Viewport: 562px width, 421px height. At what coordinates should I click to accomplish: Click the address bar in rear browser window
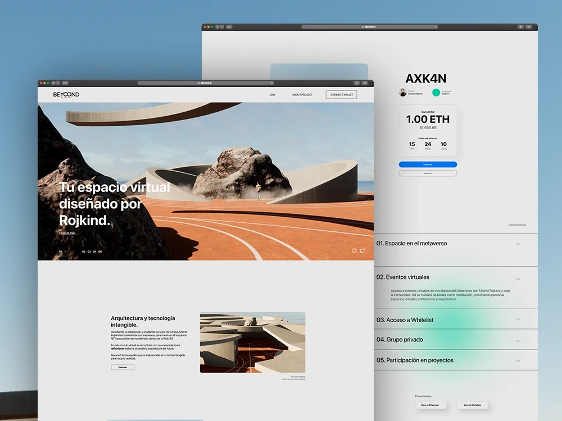(370, 27)
